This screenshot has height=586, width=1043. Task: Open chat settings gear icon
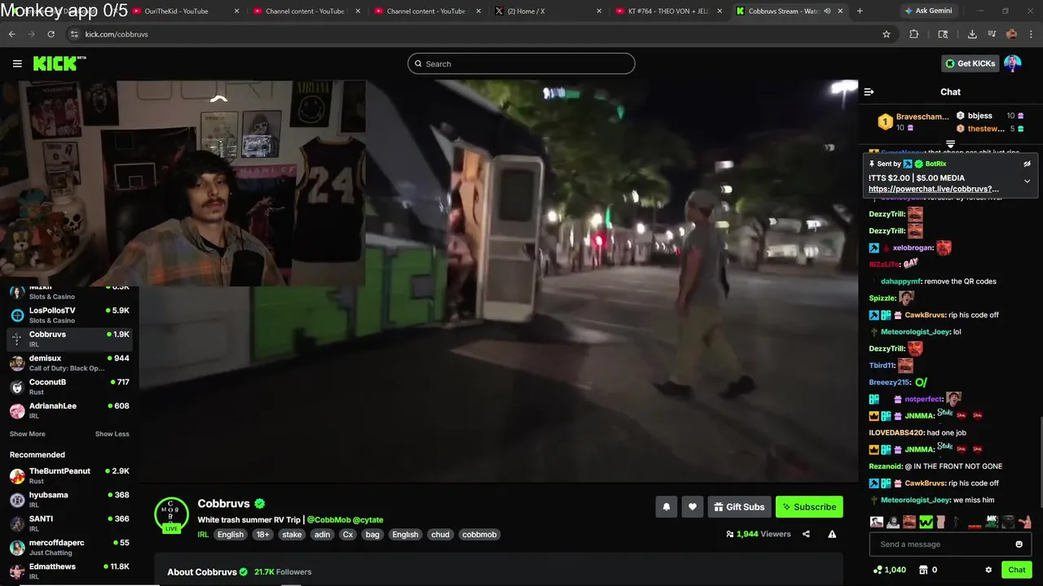[988, 570]
